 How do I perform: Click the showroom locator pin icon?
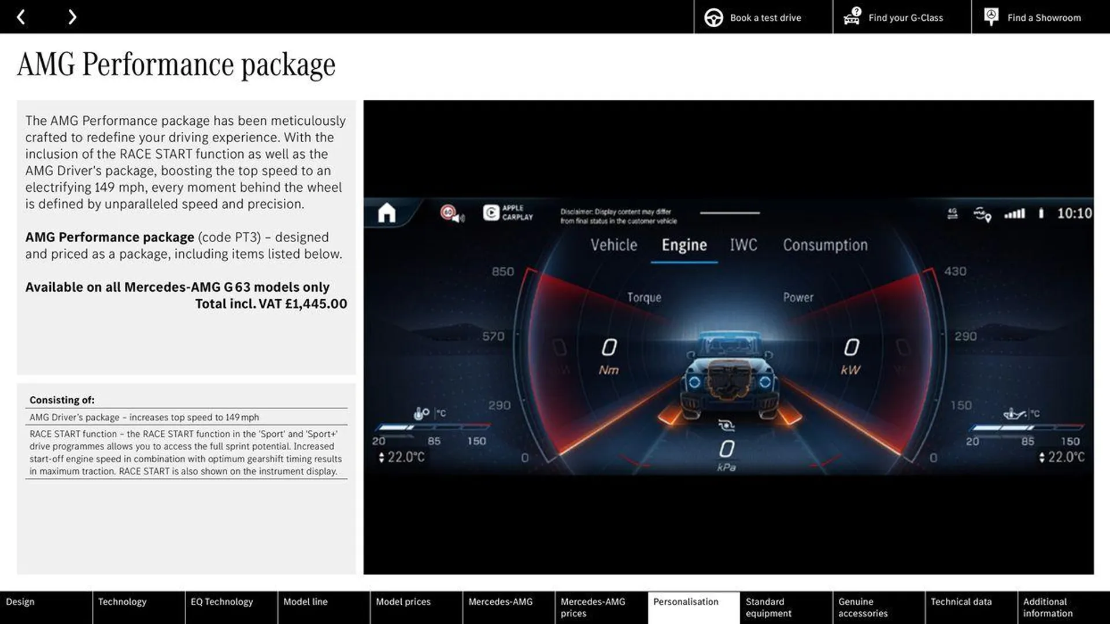pyautogui.click(x=991, y=17)
